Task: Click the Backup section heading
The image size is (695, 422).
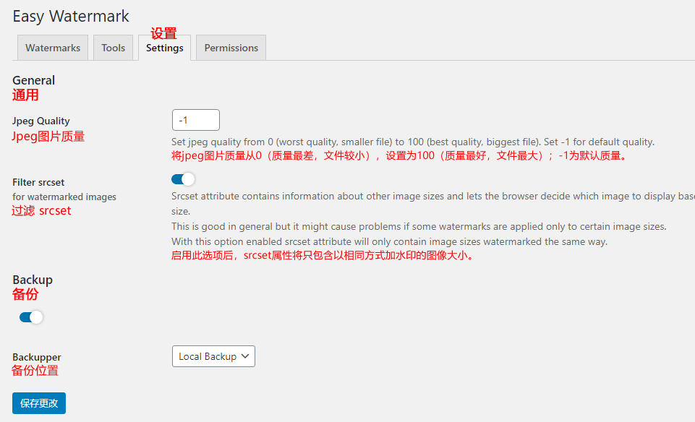Action: 33,280
